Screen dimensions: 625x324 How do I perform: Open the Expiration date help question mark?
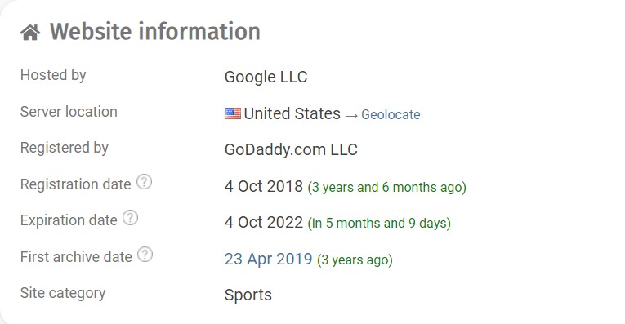pos(130,218)
